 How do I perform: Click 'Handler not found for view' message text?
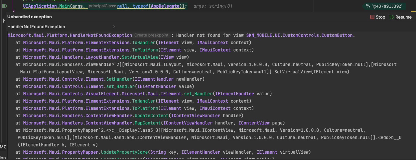pyautogui.click(x=210, y=35)
